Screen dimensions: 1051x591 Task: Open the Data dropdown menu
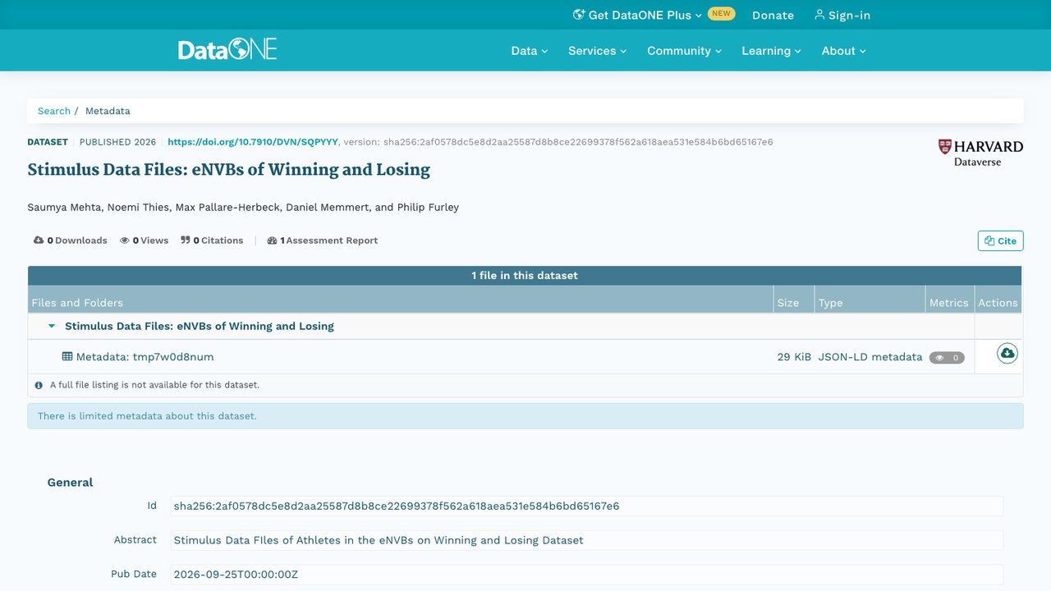click(x=530, y=51)
